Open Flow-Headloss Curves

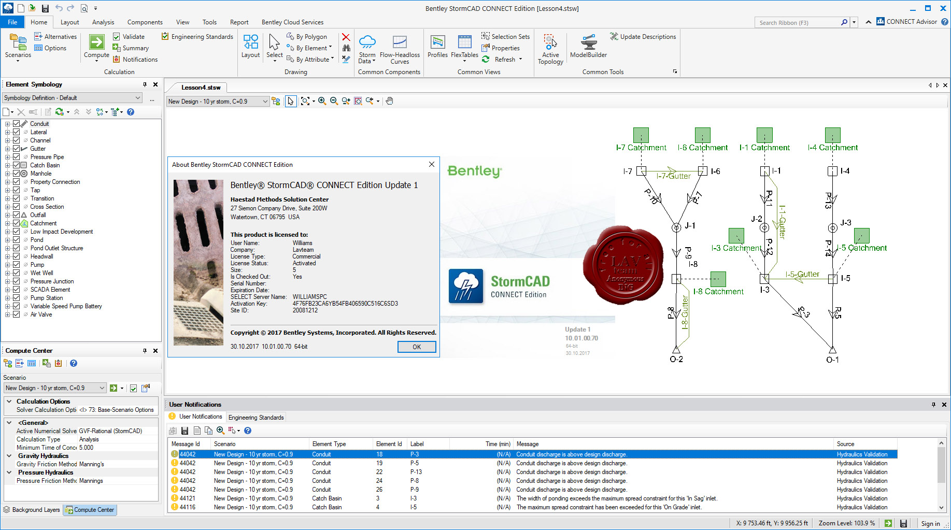400,49
